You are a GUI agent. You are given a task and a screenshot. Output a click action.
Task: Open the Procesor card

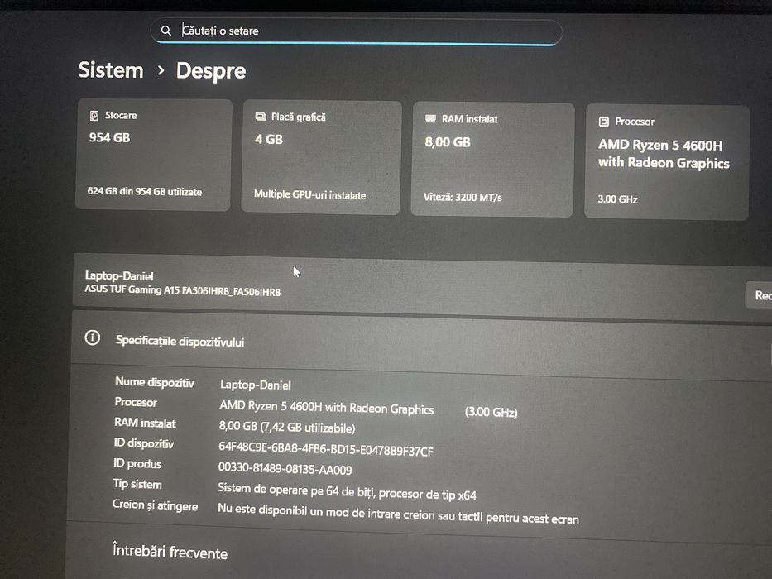point(667,162)
